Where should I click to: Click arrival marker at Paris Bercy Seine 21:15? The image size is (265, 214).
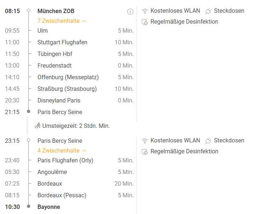coord(28,111)
